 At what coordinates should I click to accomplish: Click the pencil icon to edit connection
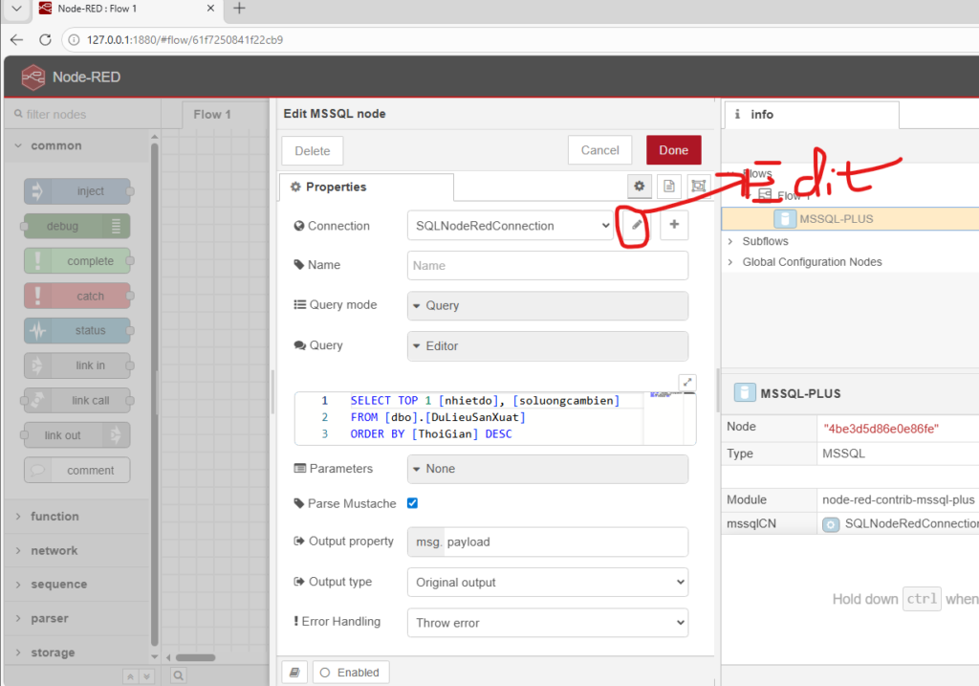click(x=636, y=226)
